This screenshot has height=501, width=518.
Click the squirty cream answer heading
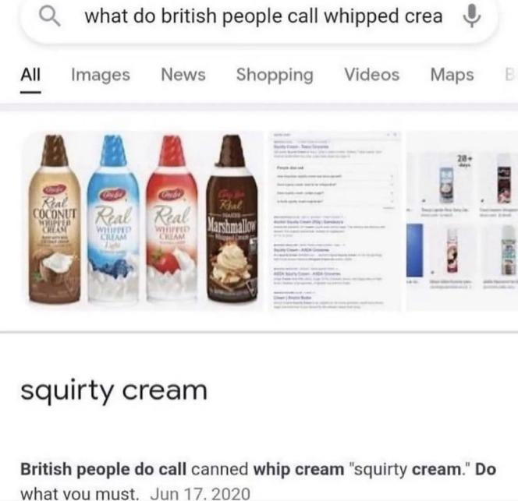[x=114, y=391]
